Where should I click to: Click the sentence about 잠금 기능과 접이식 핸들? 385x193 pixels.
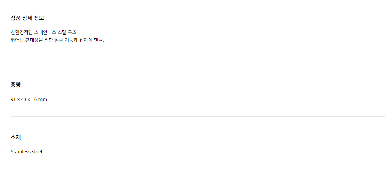(57, 40)
